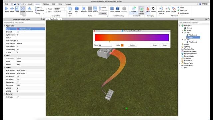Switch to the VIEW tab
Screen dimensions: 213x120
click(60, 4)
